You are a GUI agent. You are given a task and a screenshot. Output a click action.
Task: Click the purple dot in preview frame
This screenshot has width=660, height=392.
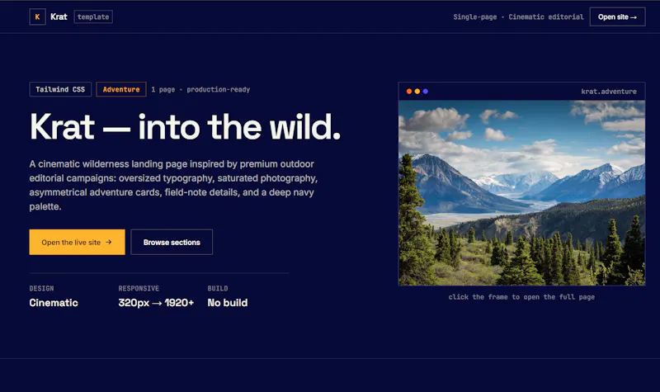click(x=425, y=92)
